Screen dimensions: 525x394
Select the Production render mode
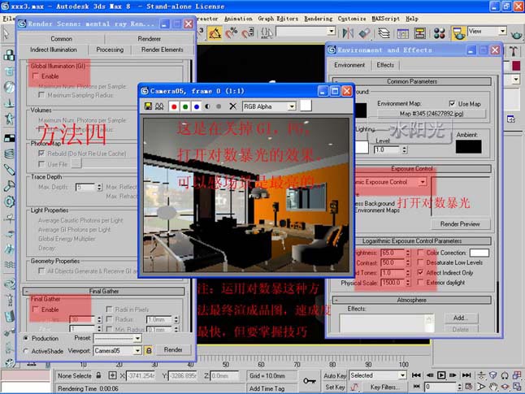(26, 338)
